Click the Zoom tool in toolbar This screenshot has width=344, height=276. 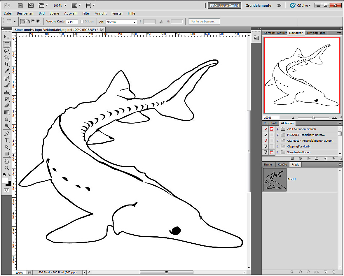7,168
